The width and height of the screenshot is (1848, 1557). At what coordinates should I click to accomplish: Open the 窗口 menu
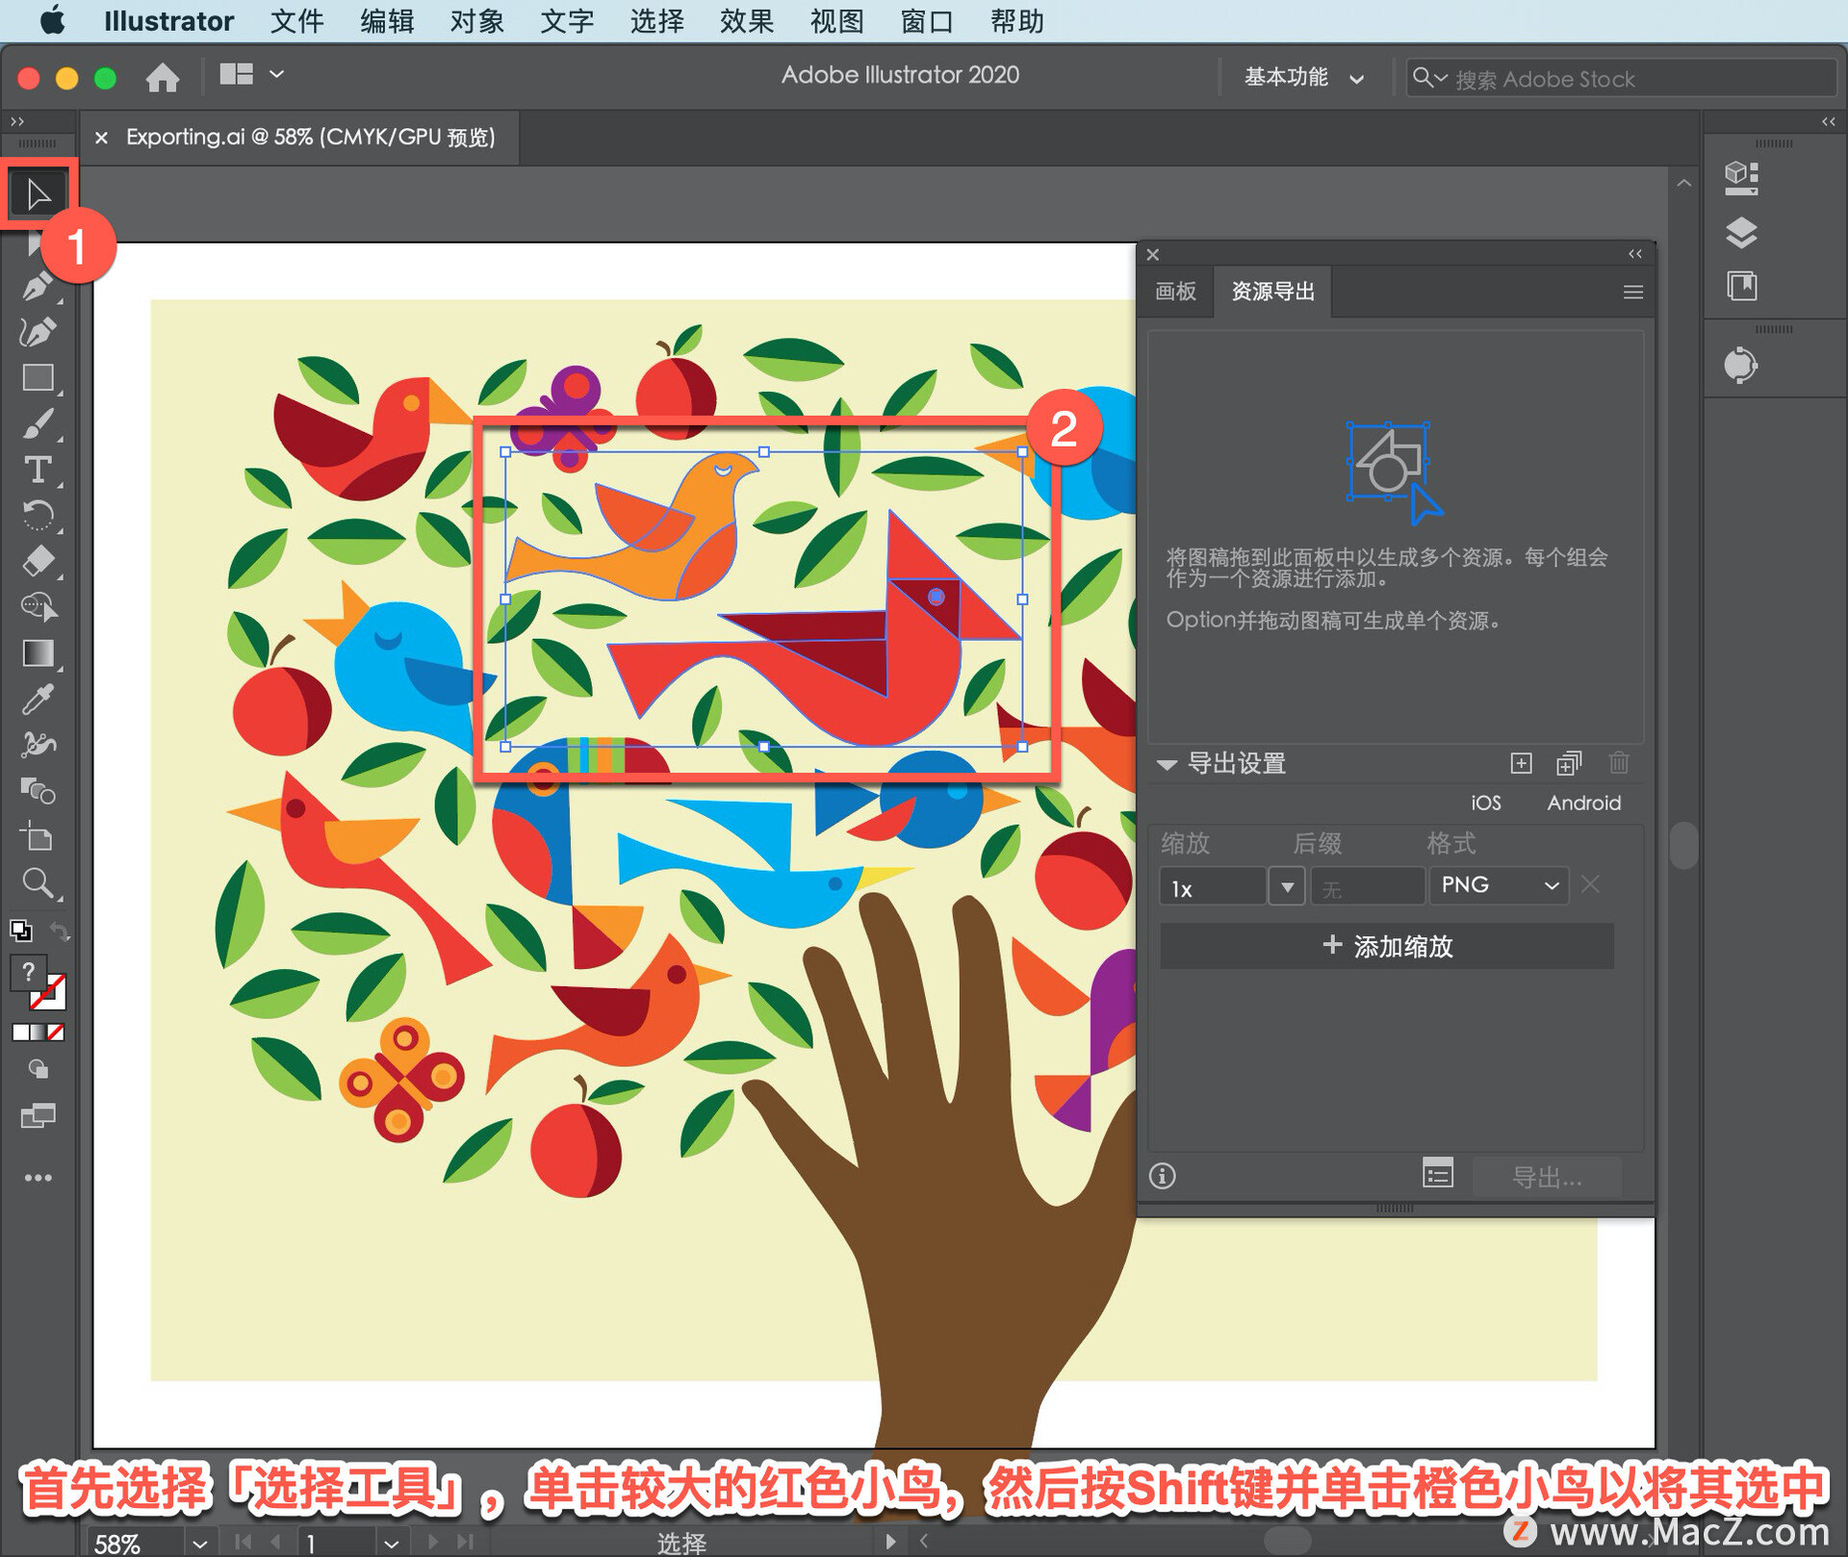927,21
